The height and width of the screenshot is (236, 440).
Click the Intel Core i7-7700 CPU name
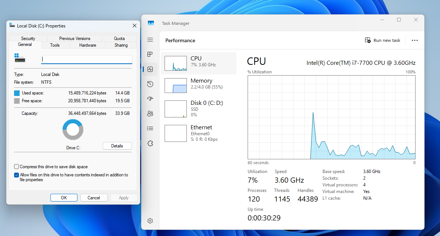pyautogui.click(x=361, y=63)
